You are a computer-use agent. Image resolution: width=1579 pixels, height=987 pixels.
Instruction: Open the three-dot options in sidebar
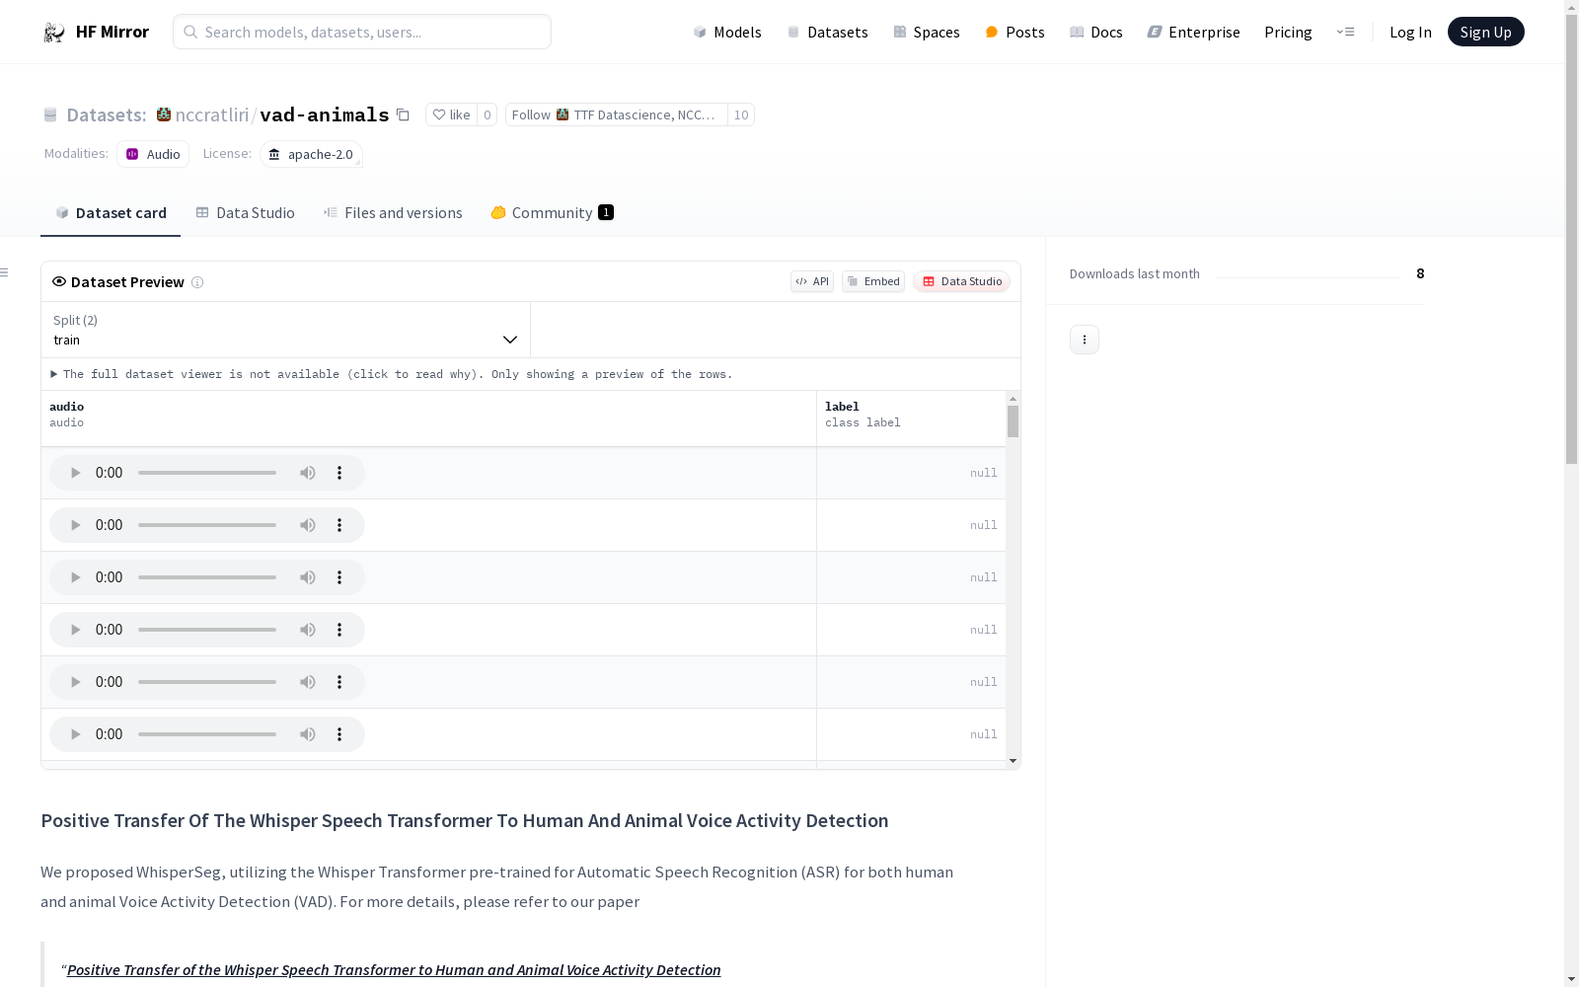[x=1085, y=340]
